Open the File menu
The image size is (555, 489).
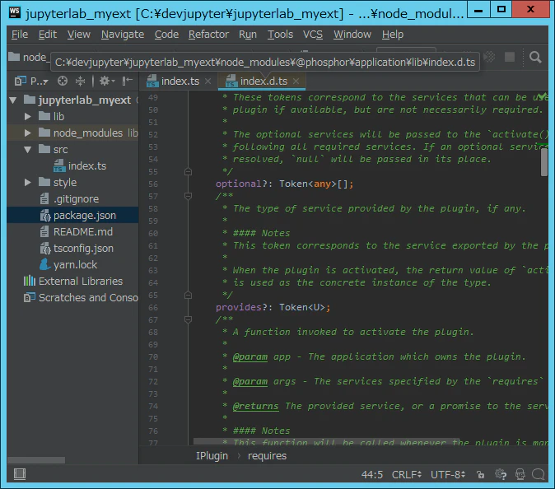(x=20, y=35)
